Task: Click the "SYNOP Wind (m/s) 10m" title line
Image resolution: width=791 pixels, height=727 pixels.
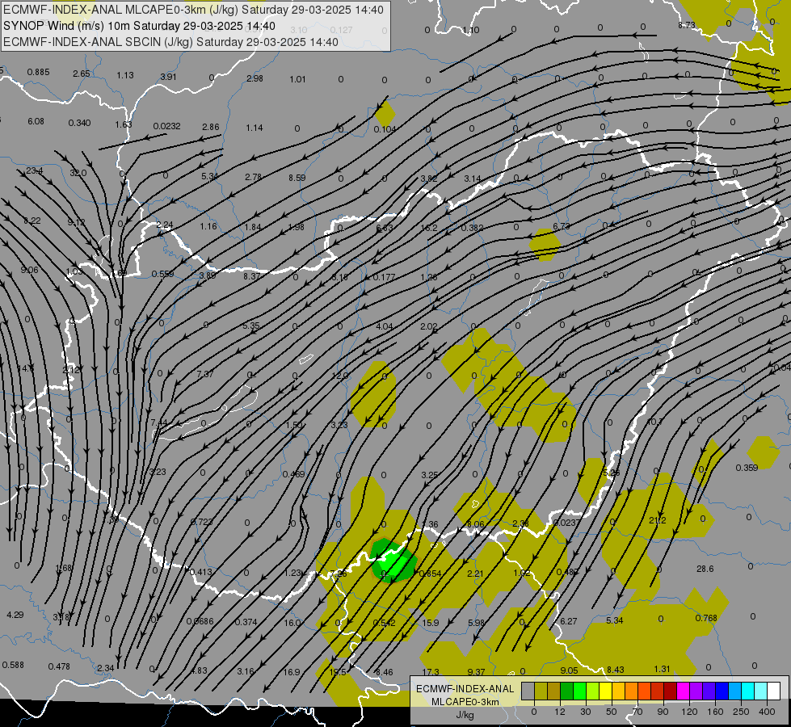Action: [139, 26]
